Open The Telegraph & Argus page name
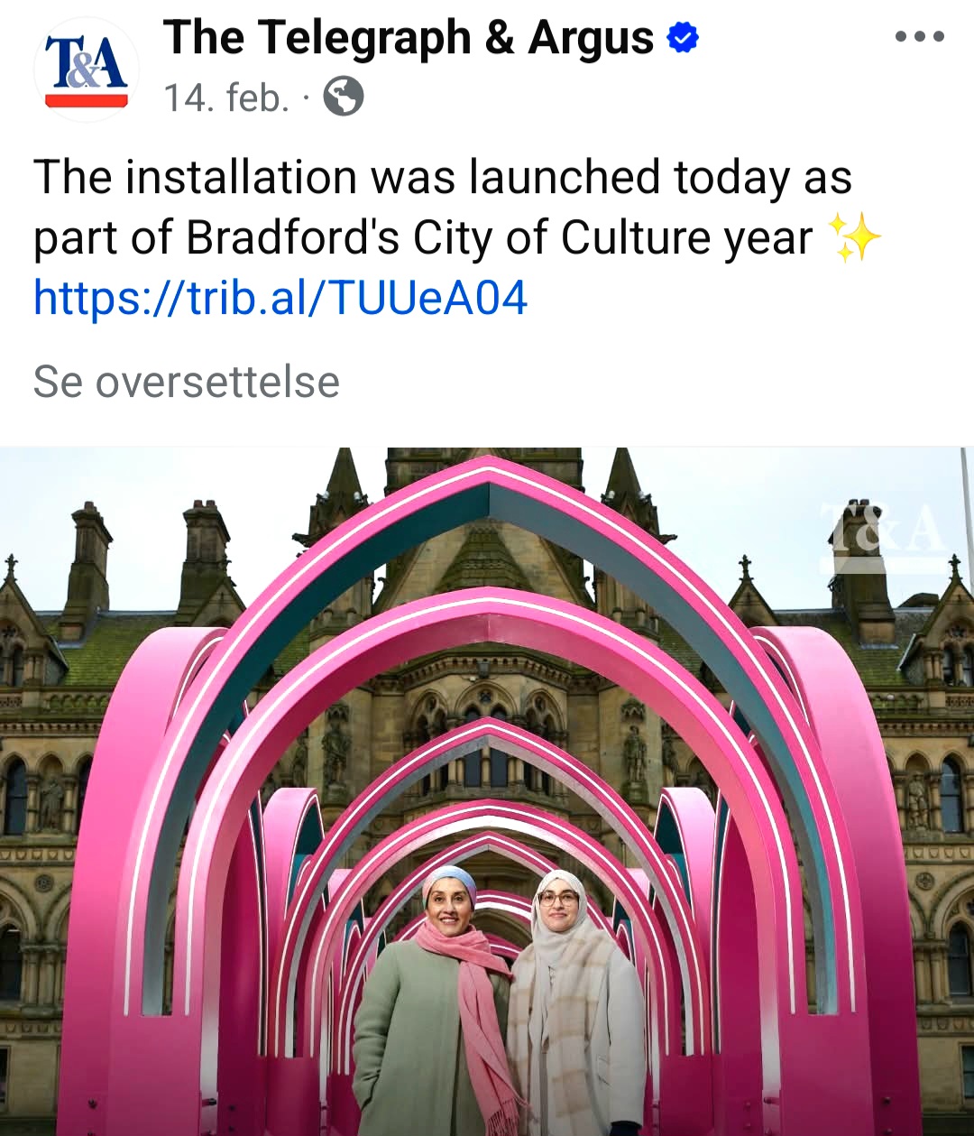The height and width of the screenshot is (1136, 974). [409, 39]
